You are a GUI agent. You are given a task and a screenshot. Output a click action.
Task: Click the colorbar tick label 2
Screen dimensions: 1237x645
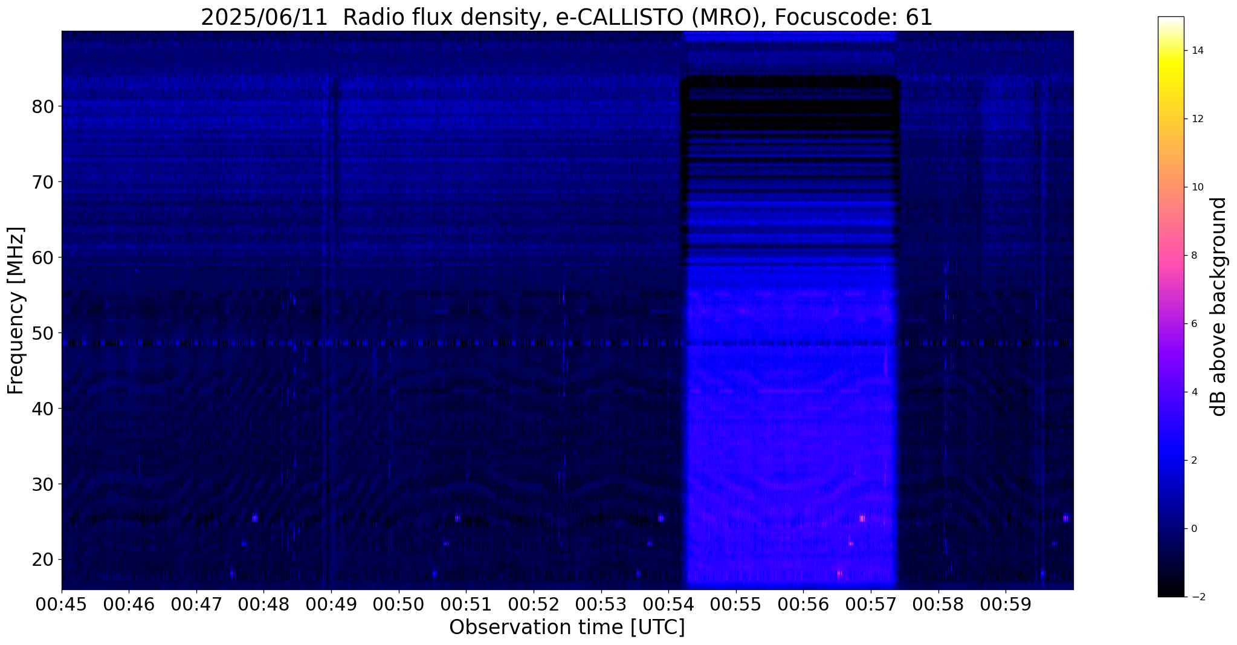point(1193,461)
